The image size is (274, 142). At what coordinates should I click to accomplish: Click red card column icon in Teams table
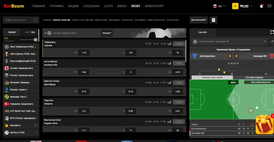[x=248, y=124]
